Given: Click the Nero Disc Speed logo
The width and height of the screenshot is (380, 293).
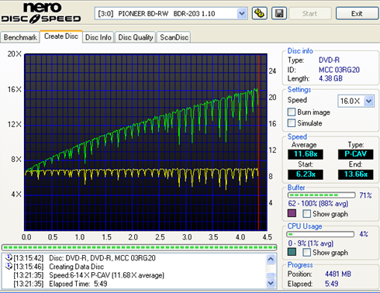Looking at the screenshot, I should click(41, 13).
